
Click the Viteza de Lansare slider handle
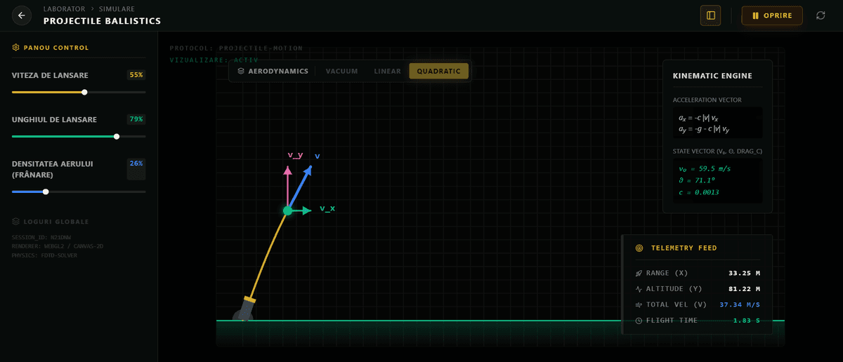point(84,92)
